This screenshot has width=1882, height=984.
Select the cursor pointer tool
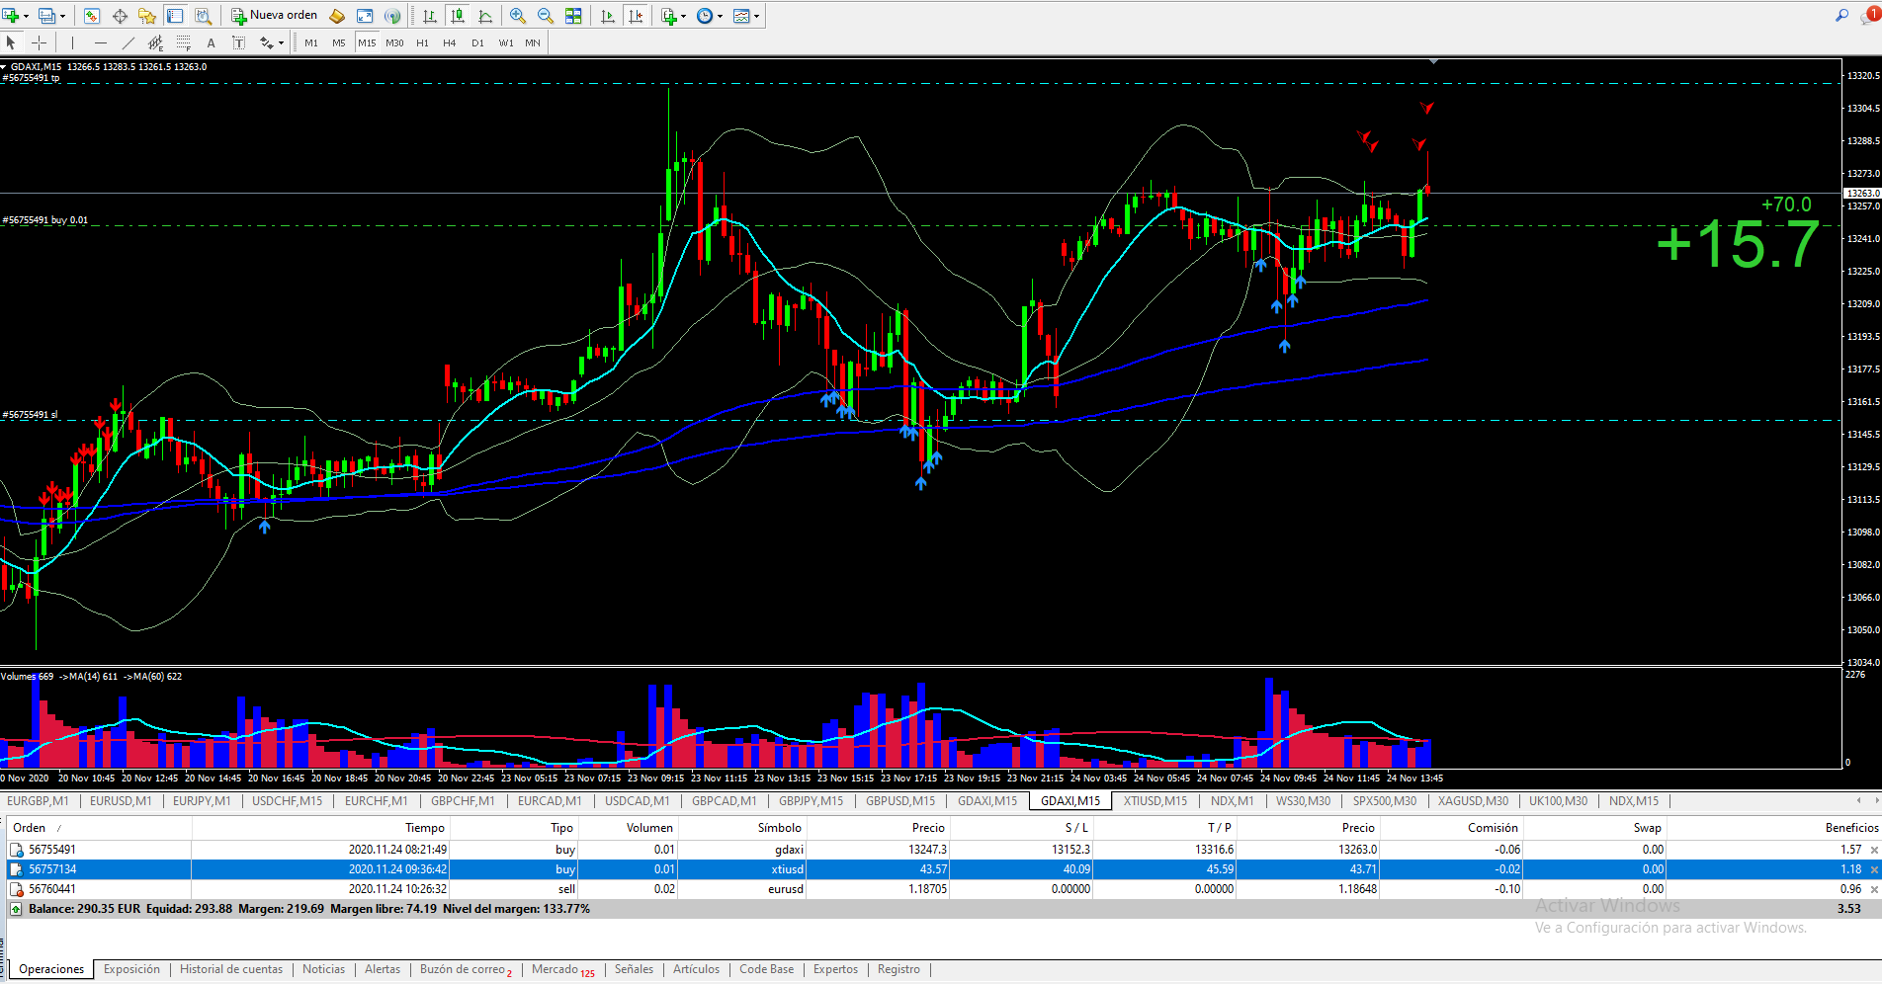click(11, 42)
